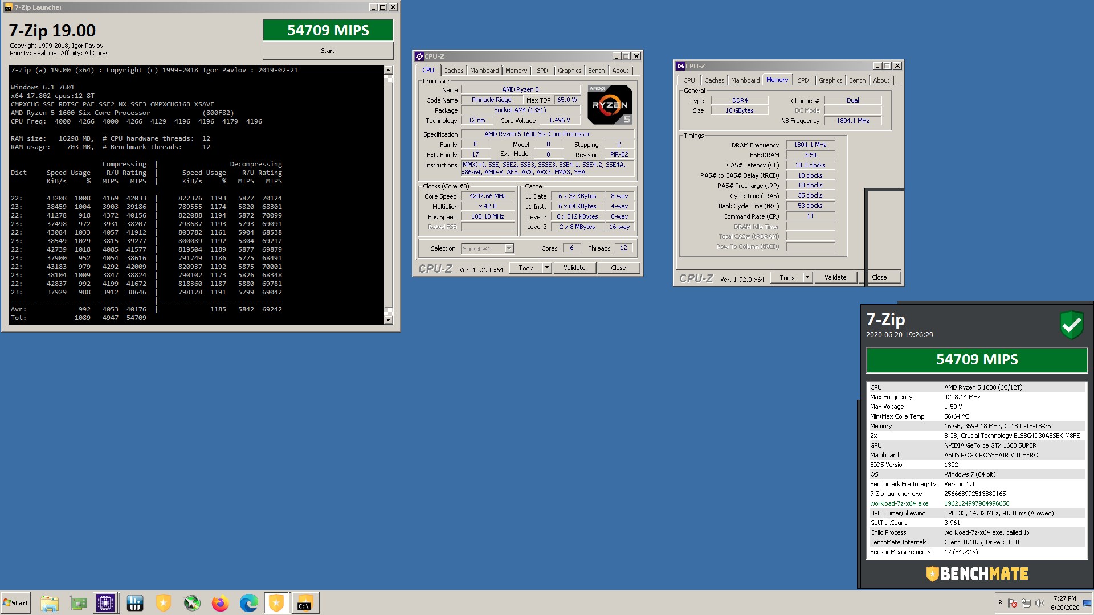Image resolution: width=1094 pixels, height=615 pixels.
Task: Select CPU tab in the Memory window
Action: pyautogui.click(x=689, y=80)
